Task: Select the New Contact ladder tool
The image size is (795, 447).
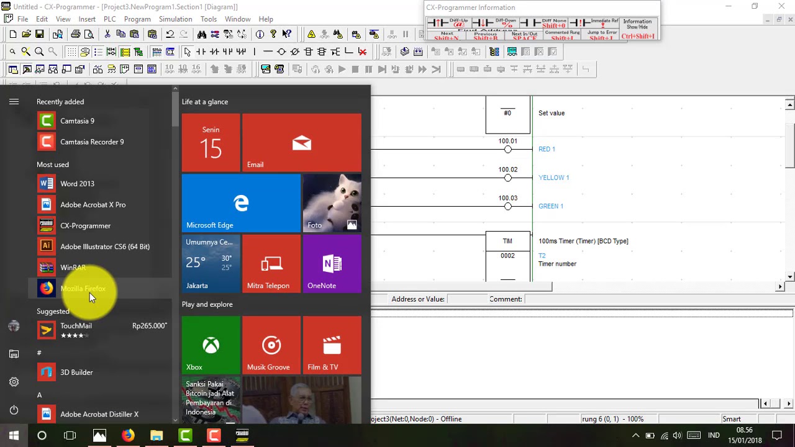Action: click(x=201, y=52)
